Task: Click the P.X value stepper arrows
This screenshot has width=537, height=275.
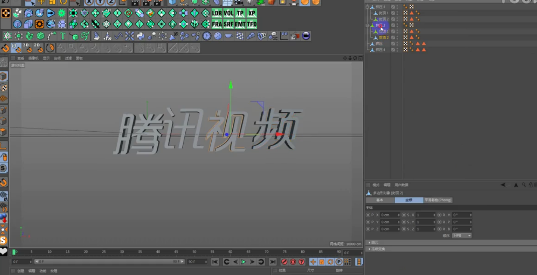Action: tap(399, 215)
